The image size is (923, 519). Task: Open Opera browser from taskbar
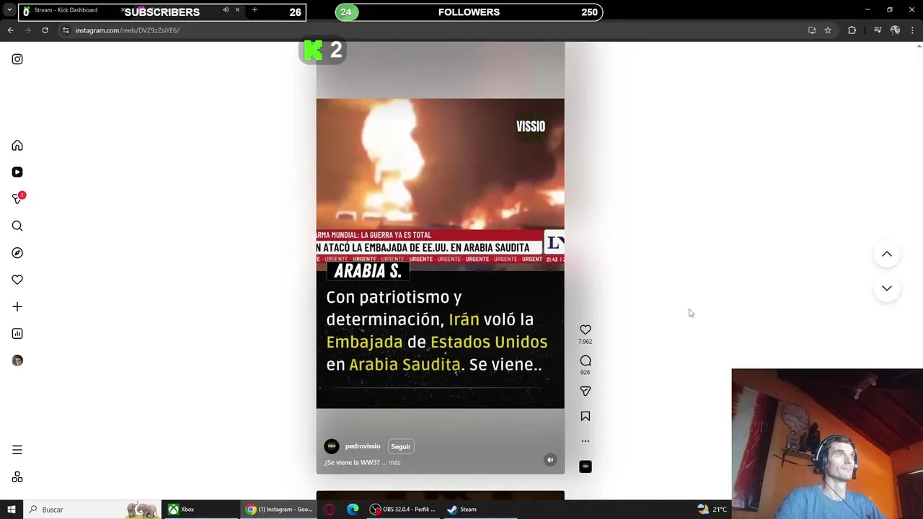coord(330,510)
